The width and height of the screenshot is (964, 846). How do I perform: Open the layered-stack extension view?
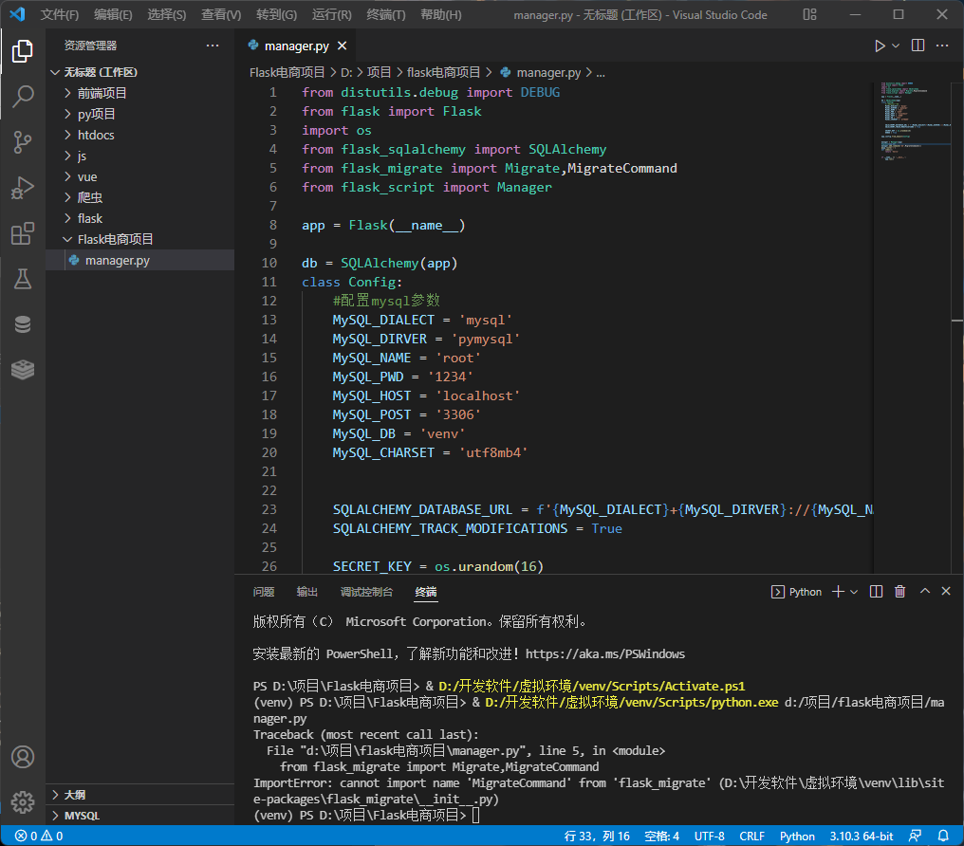(x=23, y=369)
